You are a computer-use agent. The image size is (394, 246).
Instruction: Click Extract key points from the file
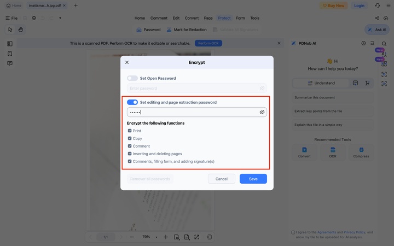pos(333,111)
